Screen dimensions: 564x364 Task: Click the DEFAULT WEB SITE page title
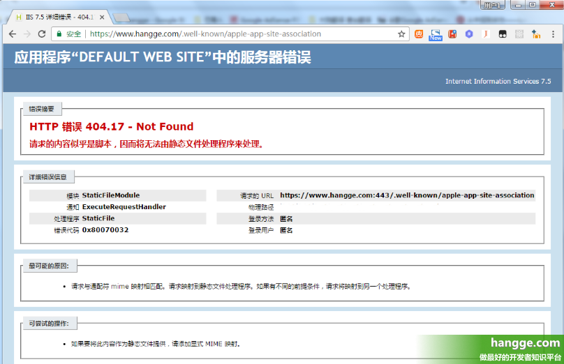(163, 57)
